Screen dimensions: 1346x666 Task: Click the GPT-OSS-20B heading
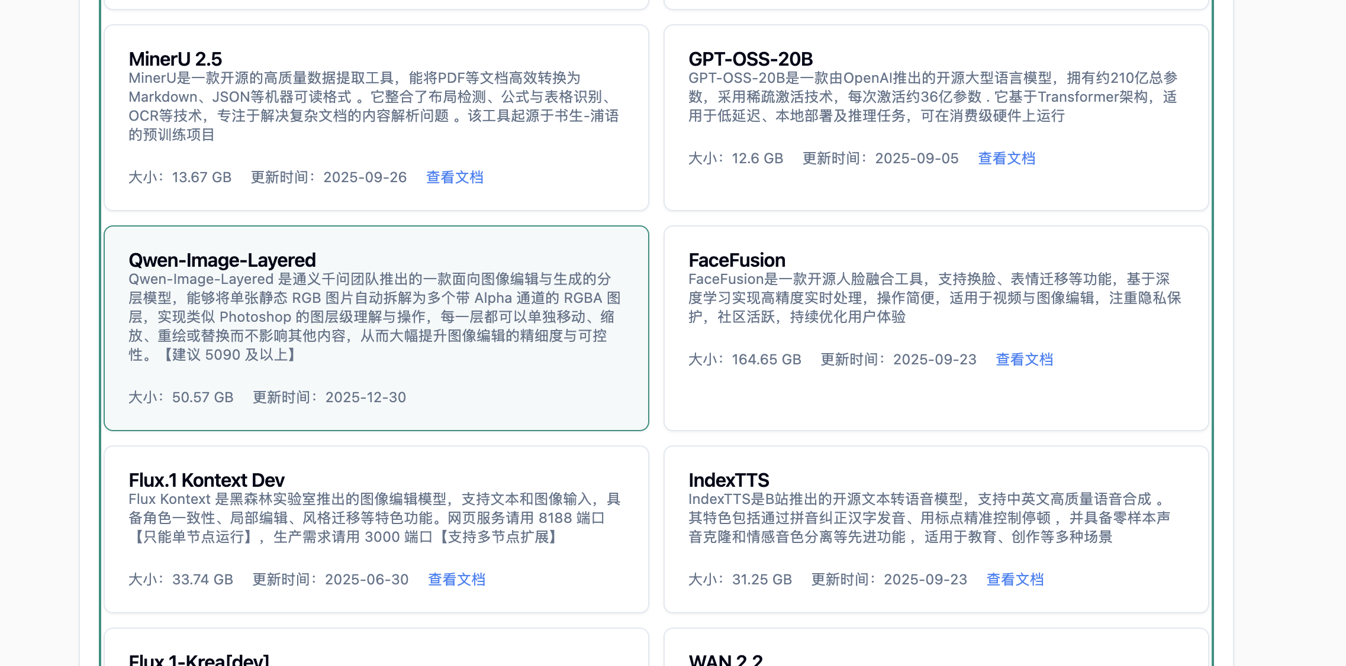[751, 59]
